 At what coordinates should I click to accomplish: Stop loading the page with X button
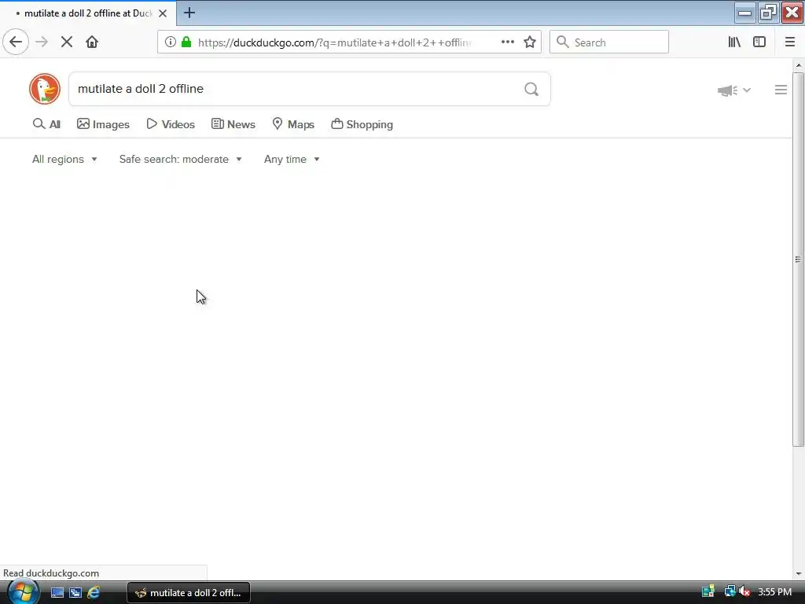(67, 42)
